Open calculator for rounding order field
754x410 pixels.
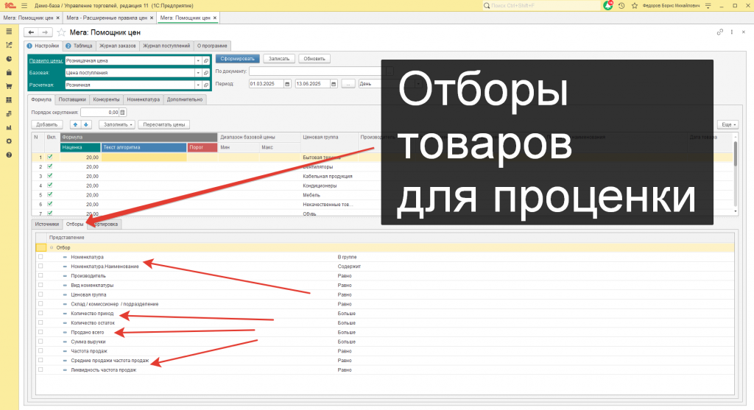pyautogui.click(x=123, y=113)
